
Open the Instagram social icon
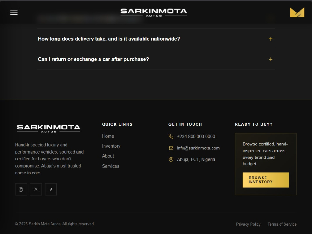(x=21, y=189)
